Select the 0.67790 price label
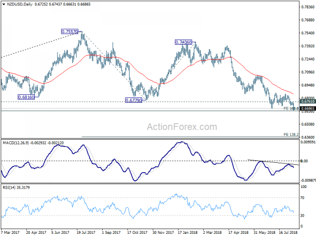The height and width of the screenshot is (237, 316). 134,100
